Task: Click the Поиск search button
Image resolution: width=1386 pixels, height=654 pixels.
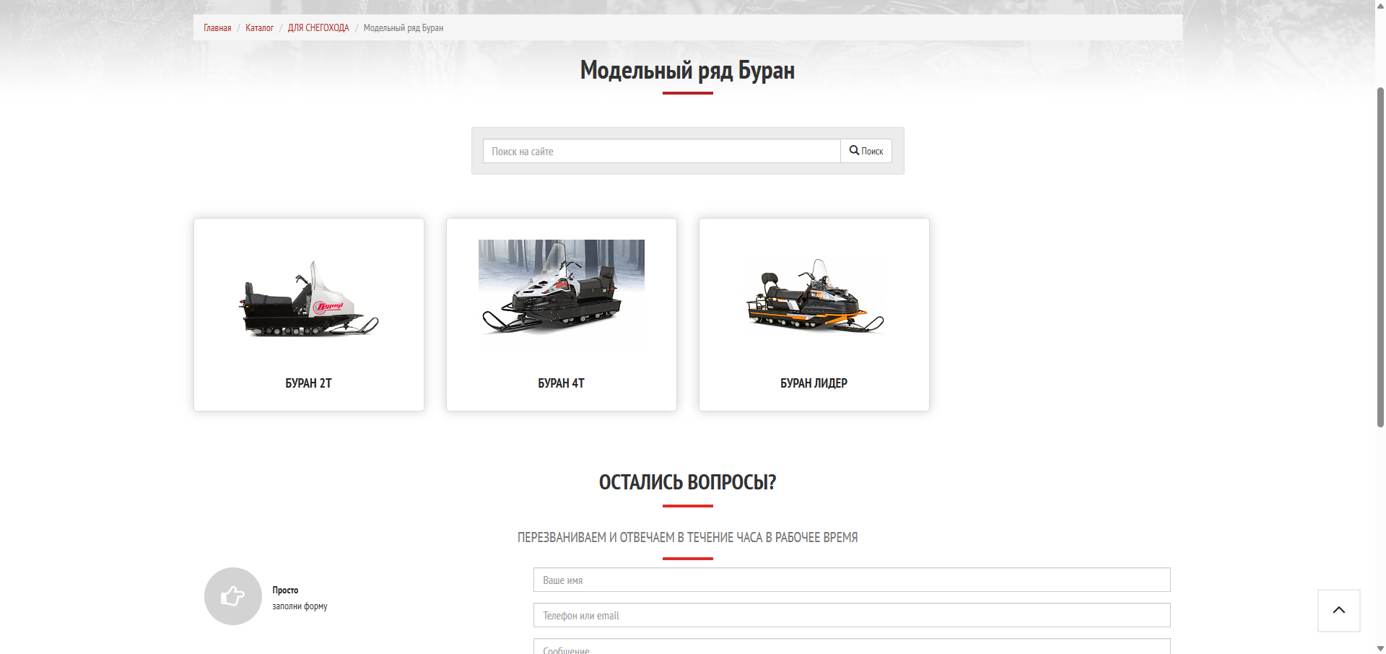Action: tap(866, 151)
